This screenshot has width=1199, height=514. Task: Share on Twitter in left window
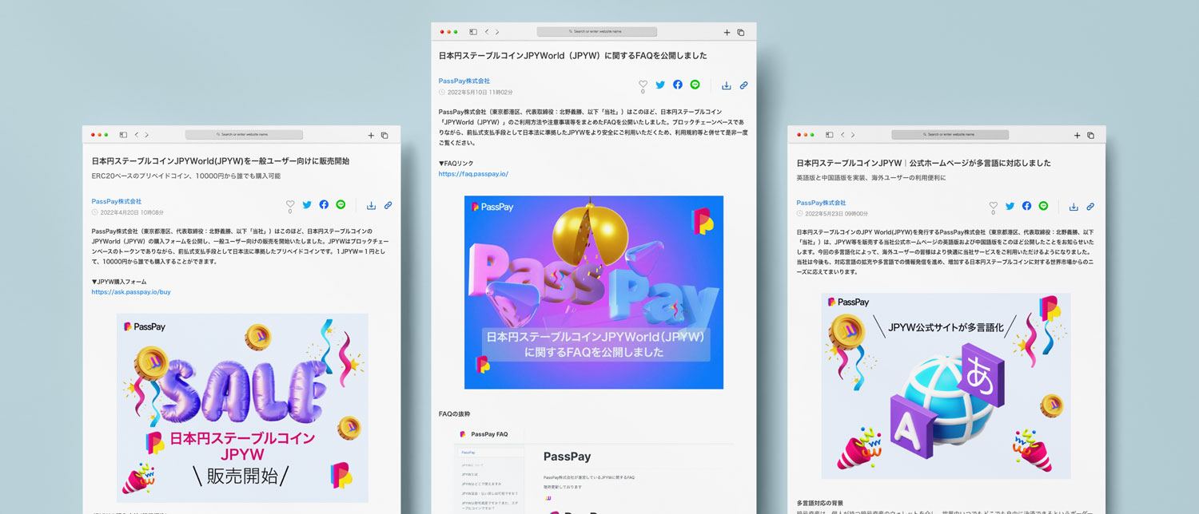pyautogui.click(x=307, y=205)
